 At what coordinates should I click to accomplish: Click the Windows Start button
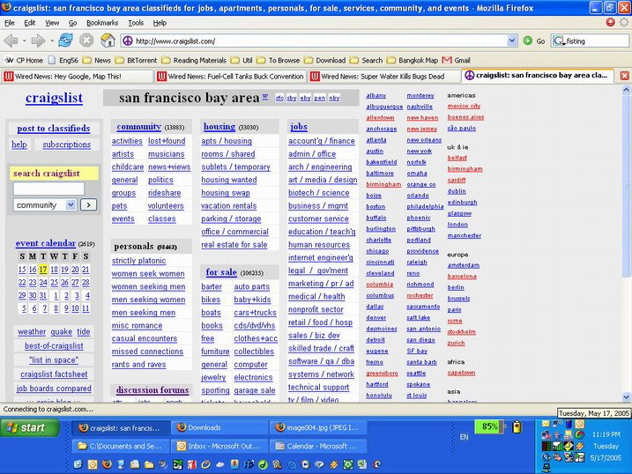pyautogui.click(x=31, y=427)
